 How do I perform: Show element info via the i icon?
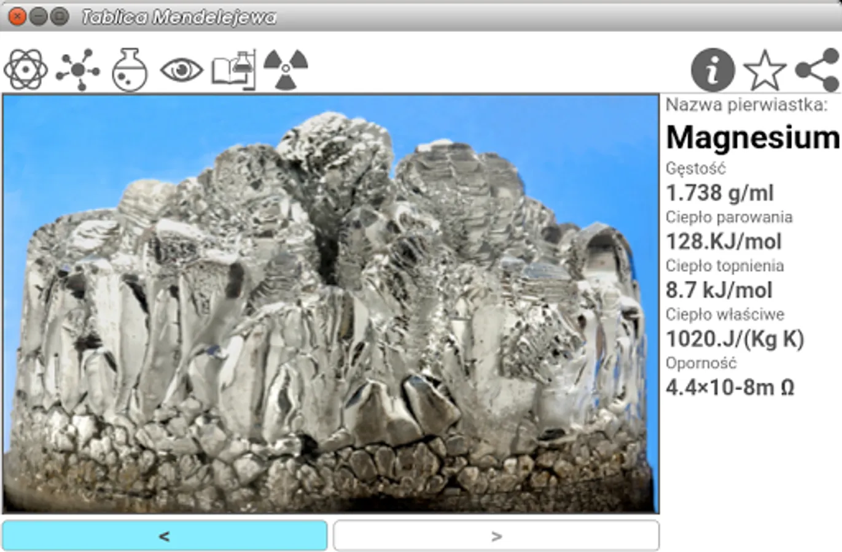pos(712,70)
